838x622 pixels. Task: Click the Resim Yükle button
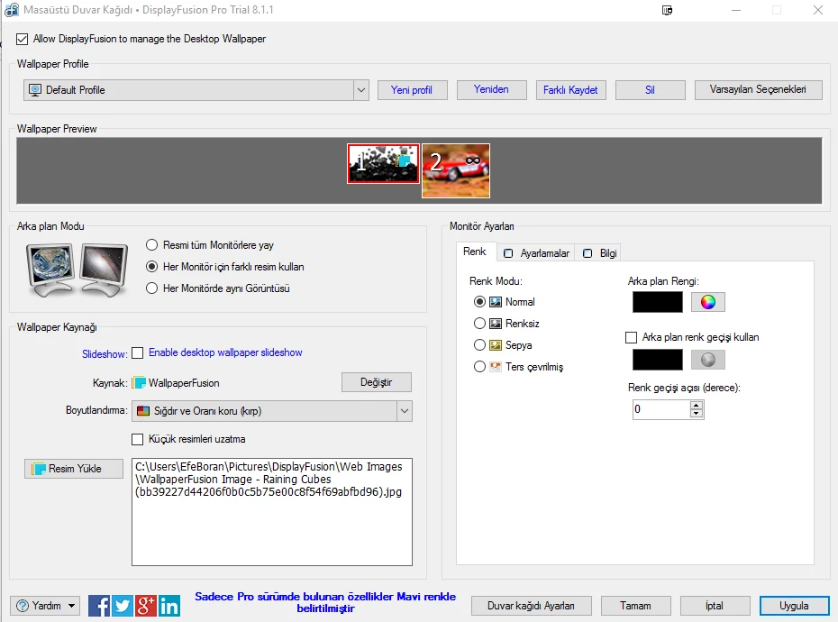tap(74, 469)
